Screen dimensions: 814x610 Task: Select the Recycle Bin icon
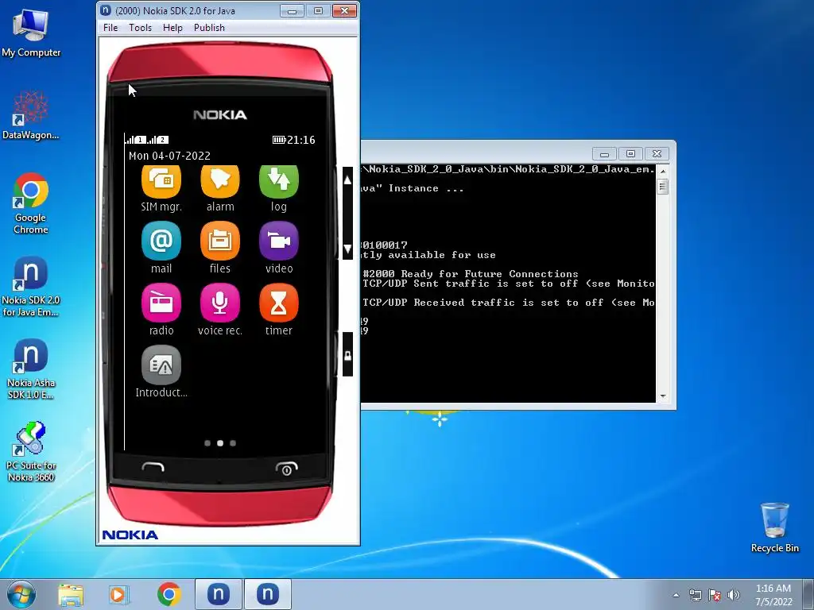coord(774,527)
